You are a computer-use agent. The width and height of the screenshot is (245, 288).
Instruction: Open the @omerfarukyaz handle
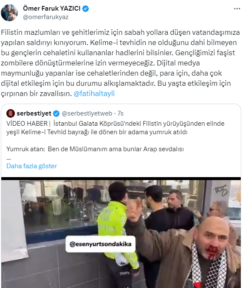(x=45, y=17)
